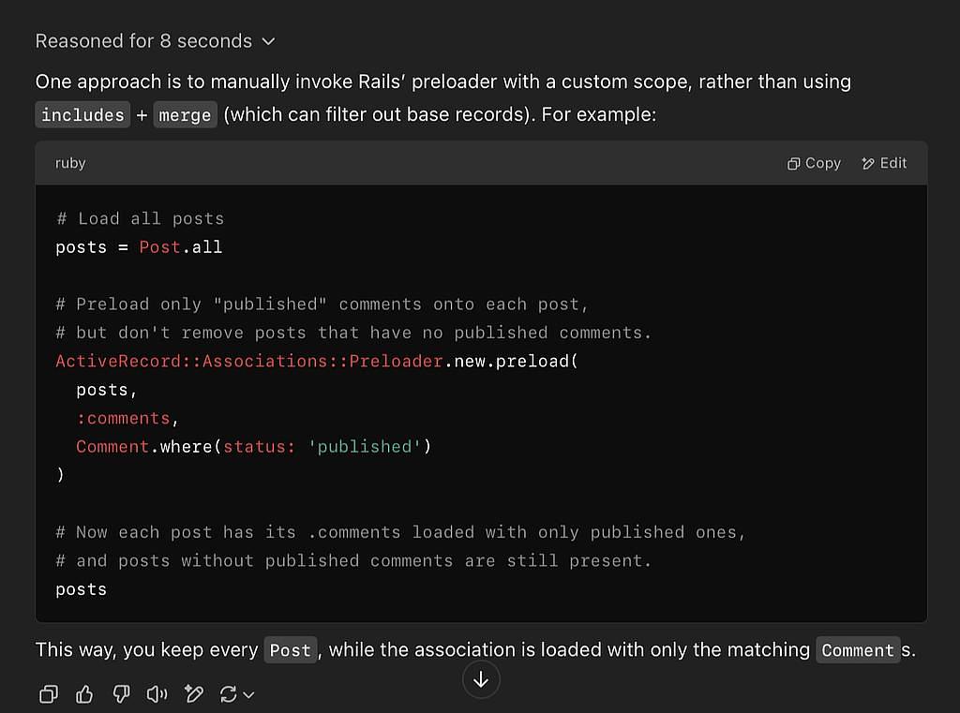Click the Edit button in the code block header
This screenshot has height=713, width=960.
884,163
